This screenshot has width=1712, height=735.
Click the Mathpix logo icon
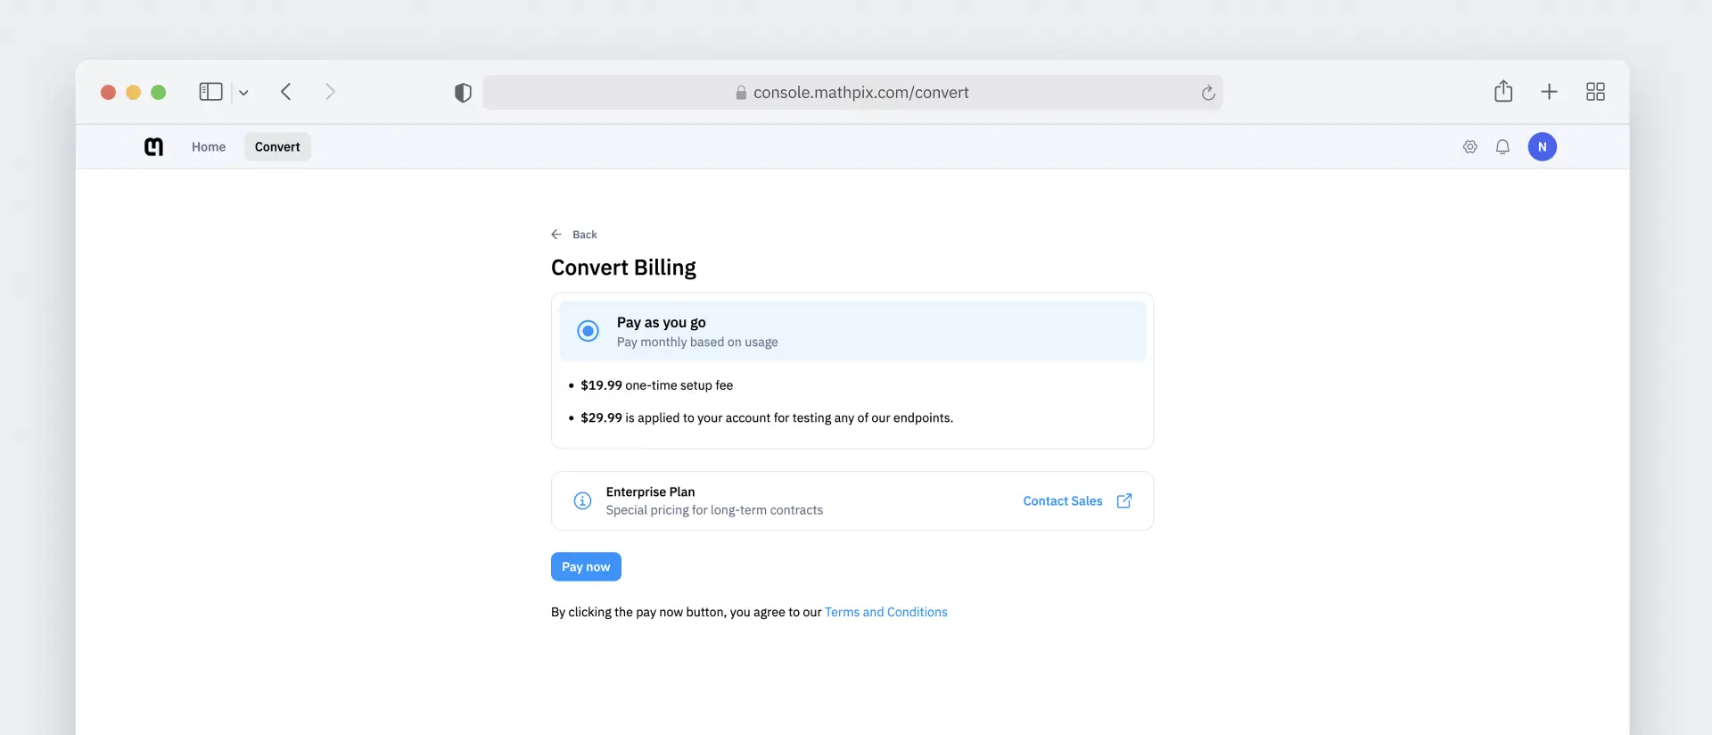pos(153,146)
